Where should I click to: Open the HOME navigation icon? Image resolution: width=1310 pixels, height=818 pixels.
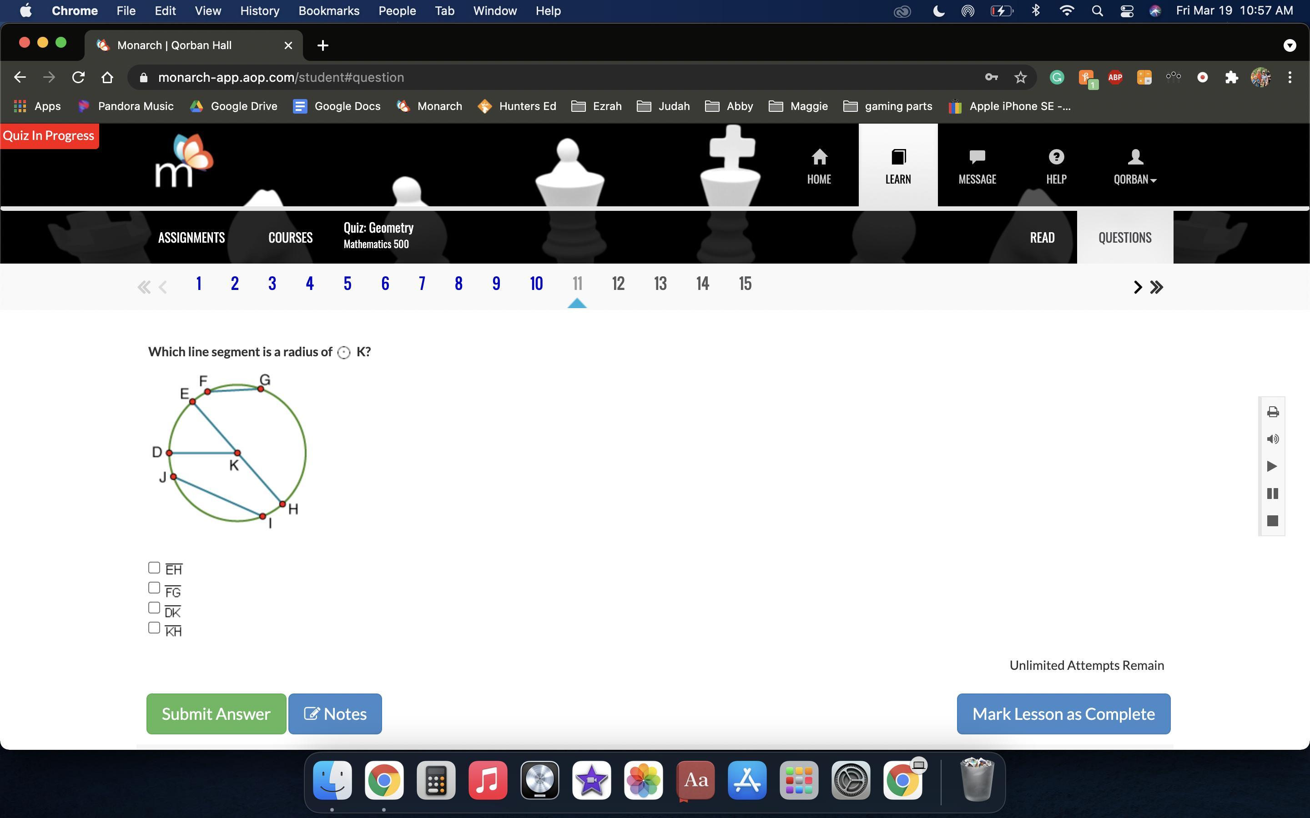[818, 166]
